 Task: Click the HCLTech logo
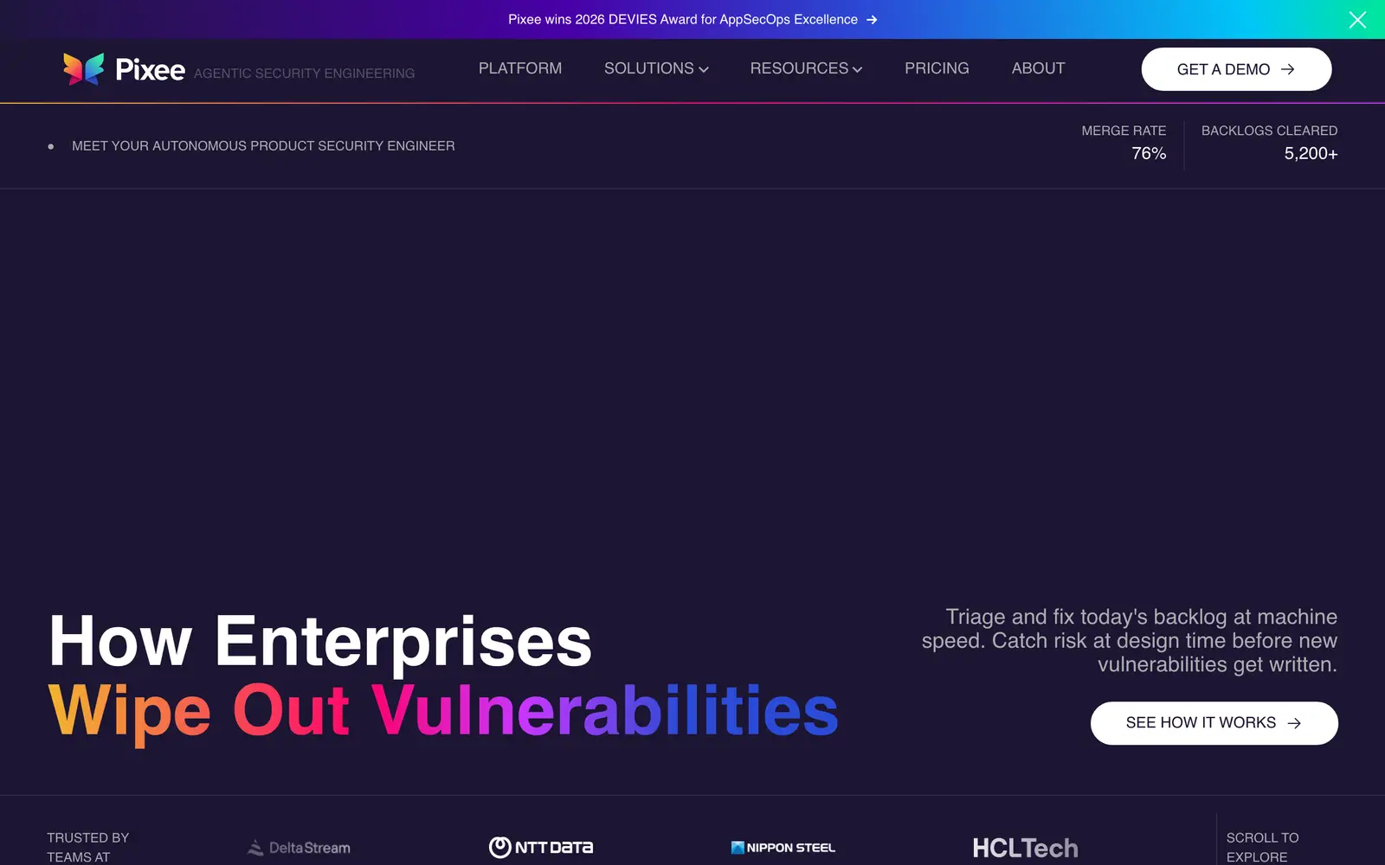1025,848
